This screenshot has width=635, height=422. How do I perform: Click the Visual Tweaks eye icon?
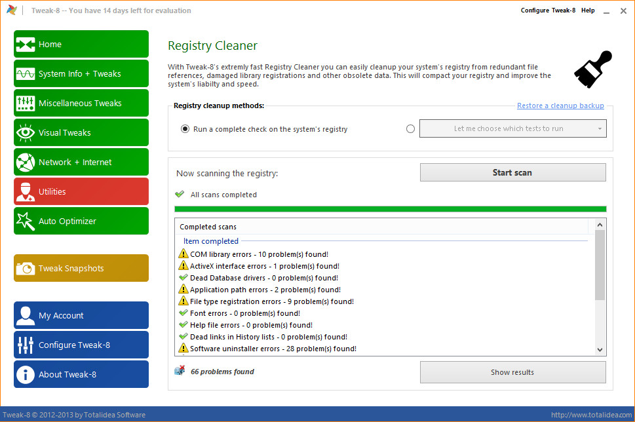[26, 133]
